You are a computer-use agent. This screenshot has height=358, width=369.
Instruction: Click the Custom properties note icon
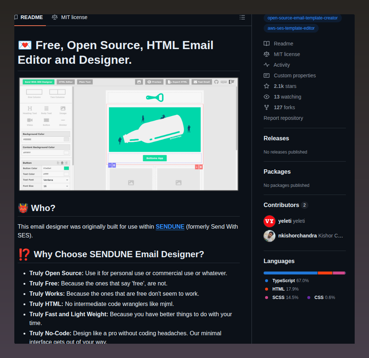pyautogui.click(x=267, y=75)
